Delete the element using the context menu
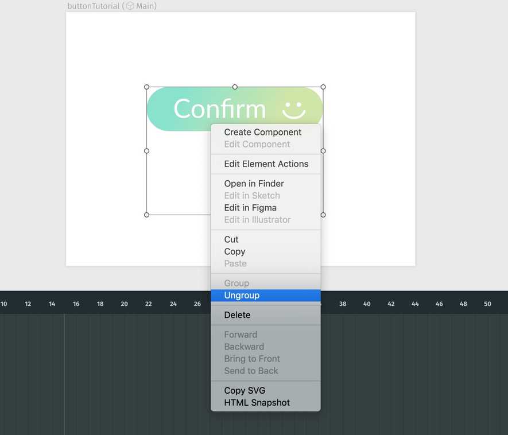Image resolution: width=508 pixels, height=435 pixels. [x=236, y=314]
